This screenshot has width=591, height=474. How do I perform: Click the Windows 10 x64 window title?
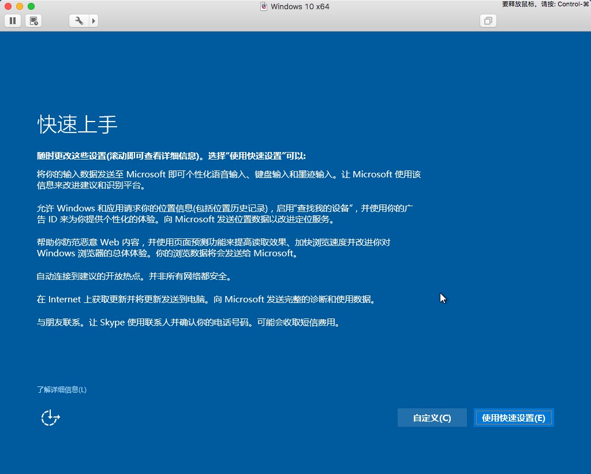[x=300, y=6]
